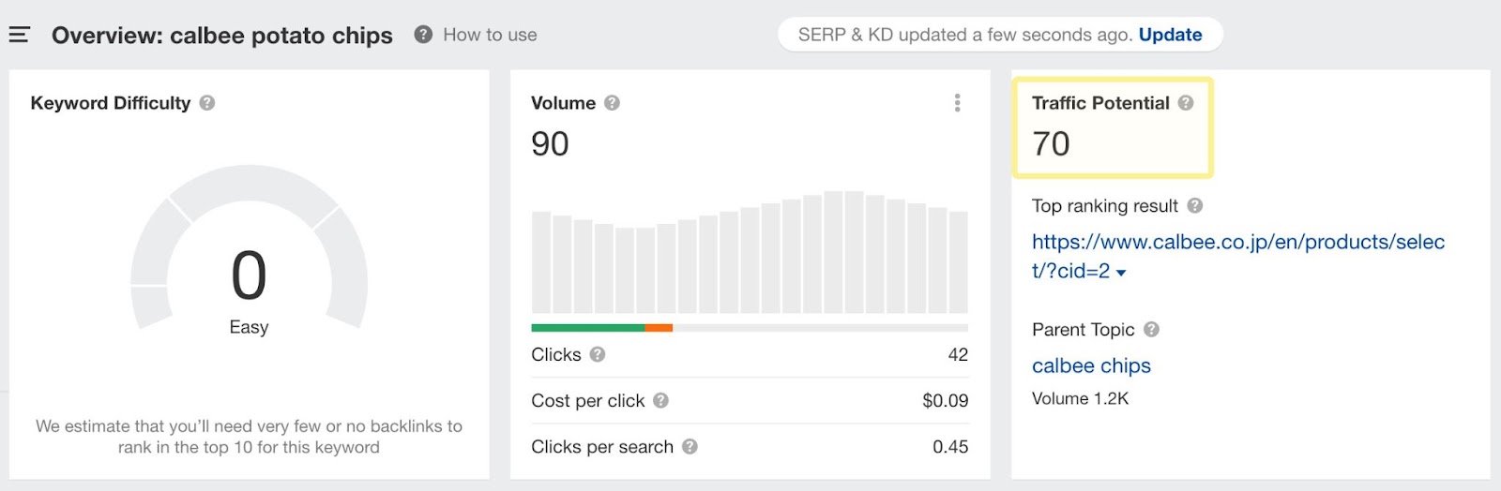
Task: Click the Clicks per search help icon
Action: (x=690, y=447)
